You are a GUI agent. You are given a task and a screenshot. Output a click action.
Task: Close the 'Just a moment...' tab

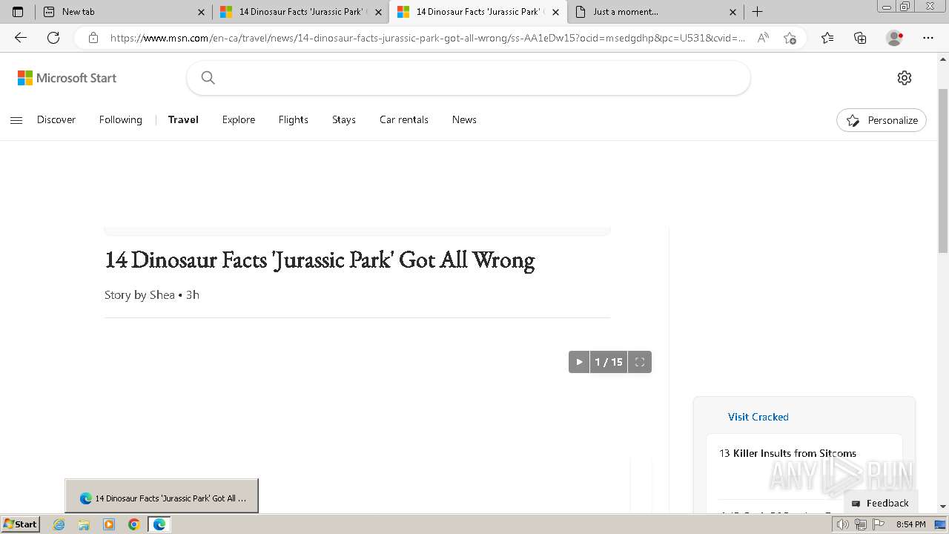coord(733,12)
